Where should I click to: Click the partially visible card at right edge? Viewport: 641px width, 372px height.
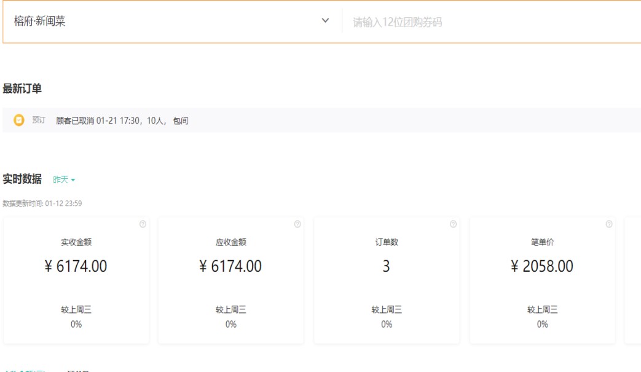[634, 280]
